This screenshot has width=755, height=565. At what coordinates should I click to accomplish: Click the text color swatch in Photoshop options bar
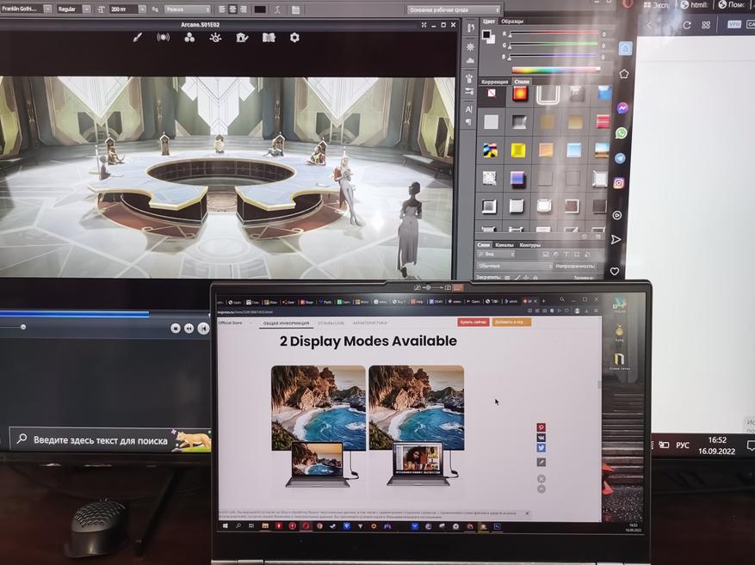260,9
